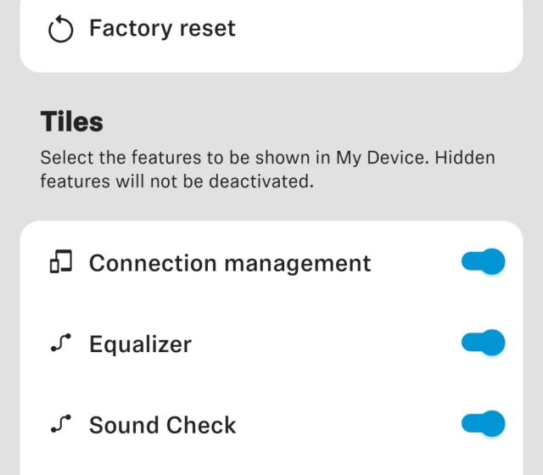Screen dimensions: 543x475
Task: Click the word 'reset' in Factory reset
Action: pos(205,29)
